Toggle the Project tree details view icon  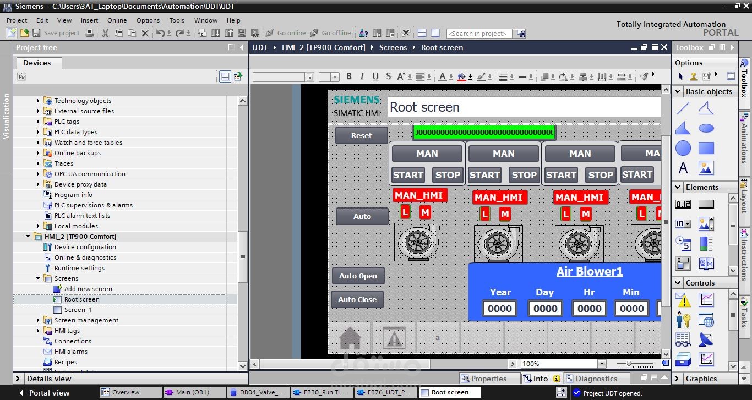coord(225,76)
